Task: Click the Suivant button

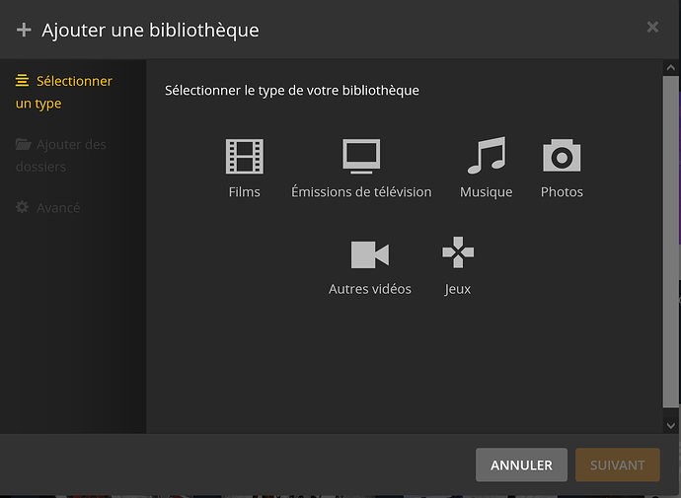Action: (618, 465)
